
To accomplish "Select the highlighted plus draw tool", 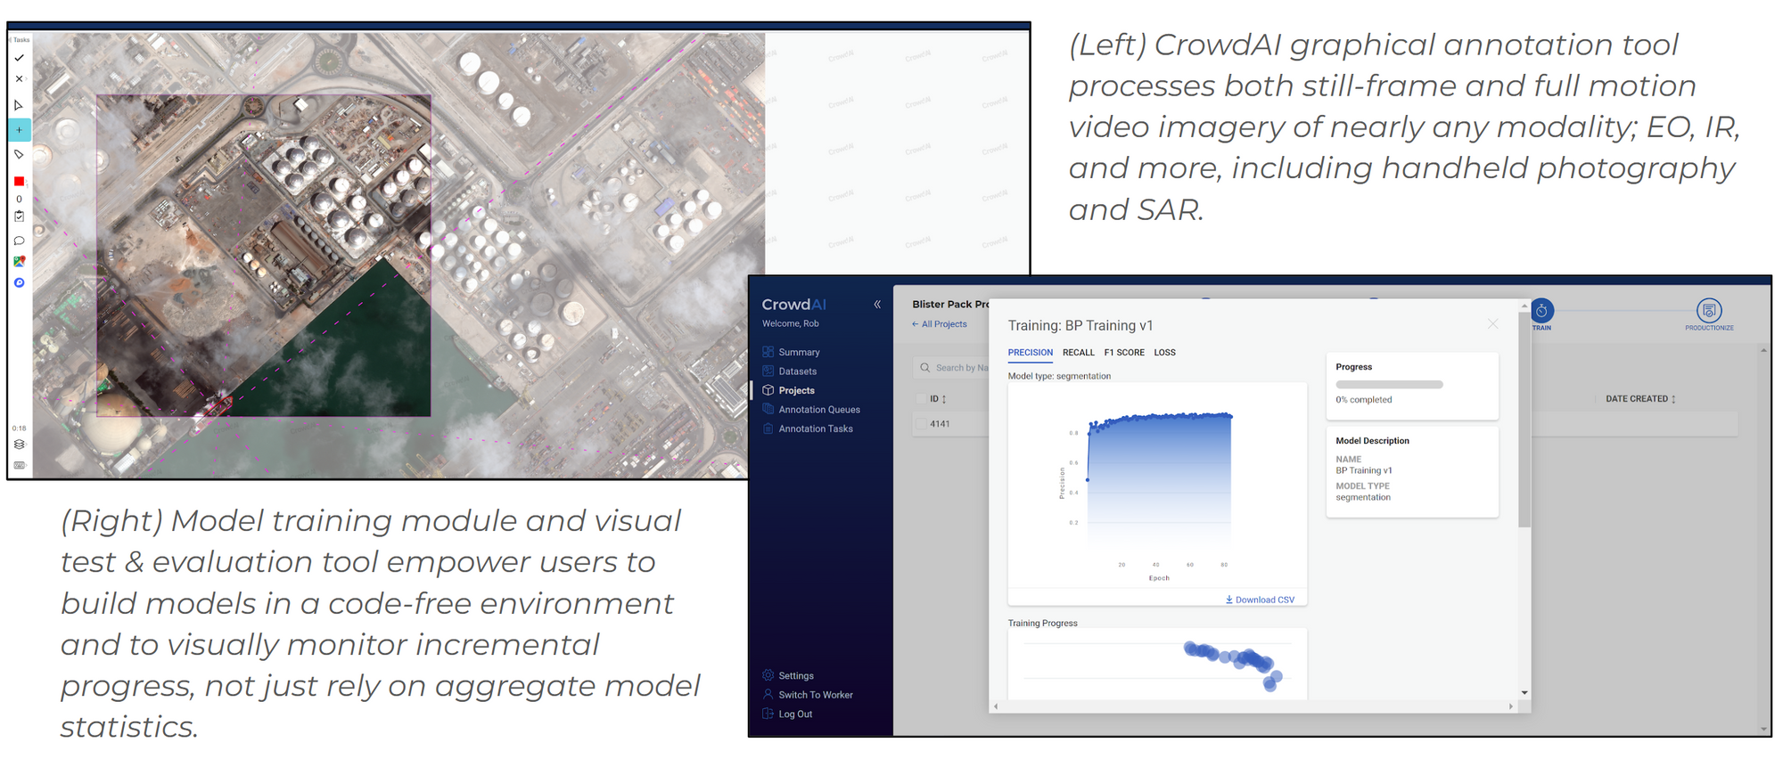I will click(x=19, y=130).
